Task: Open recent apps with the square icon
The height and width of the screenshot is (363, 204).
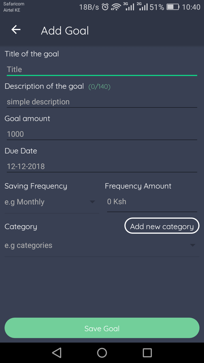Action: [147, 353]
